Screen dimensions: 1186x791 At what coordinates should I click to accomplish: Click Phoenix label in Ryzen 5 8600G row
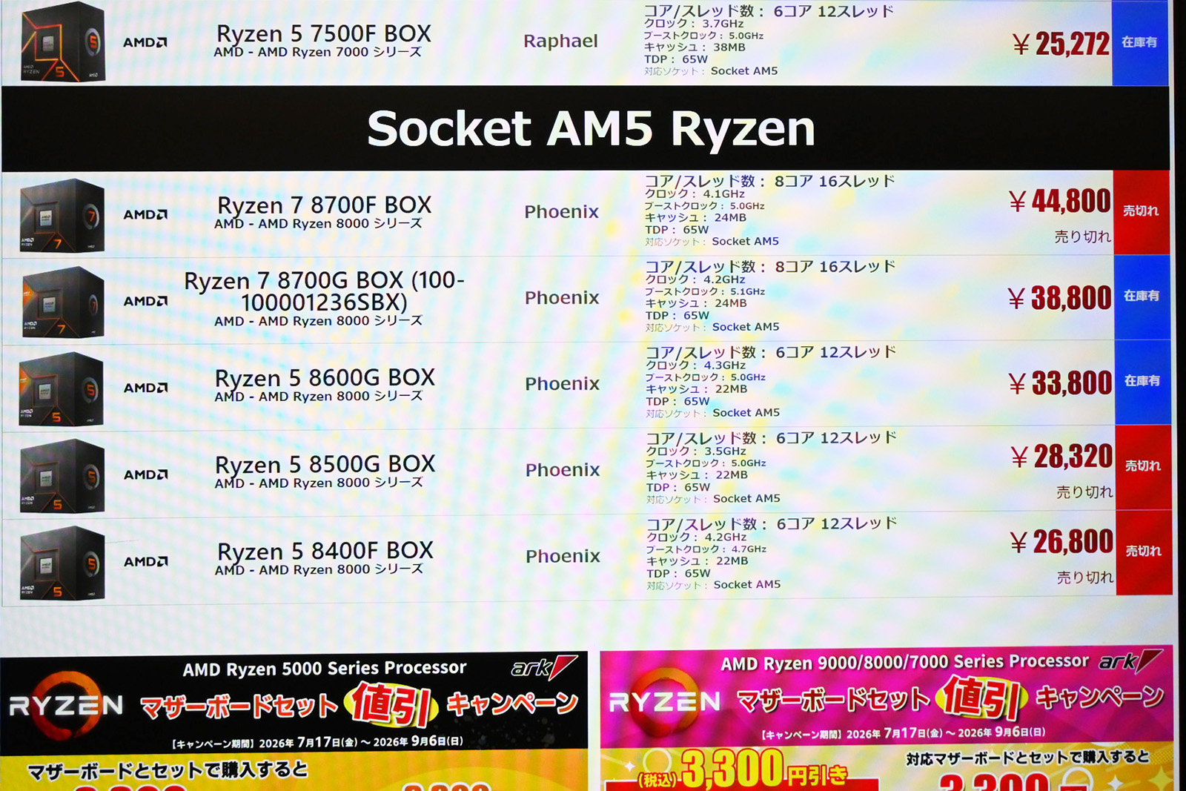pyautogui.click(x=563, y=384)
